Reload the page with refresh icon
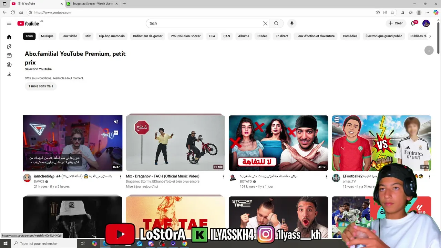This screenshot has width=441, height=248. pyautogui.click(x=13, y=12)
